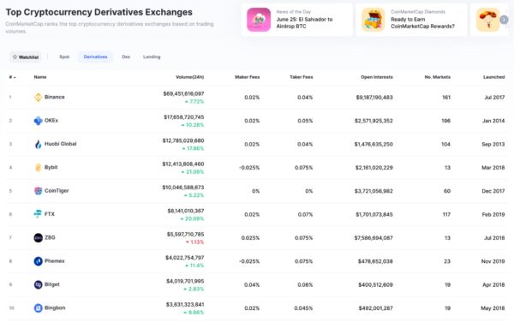Click the OKEx logo icon
This screenshot has width=514, height=322.
38,121
